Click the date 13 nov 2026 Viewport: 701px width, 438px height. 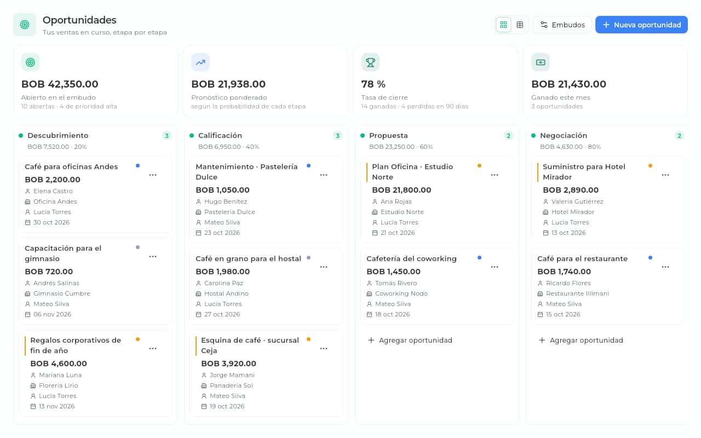[56, 406]
